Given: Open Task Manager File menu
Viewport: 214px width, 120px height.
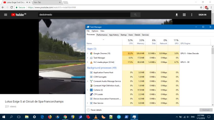Looking at the screenshot, I should pos(88,31).
